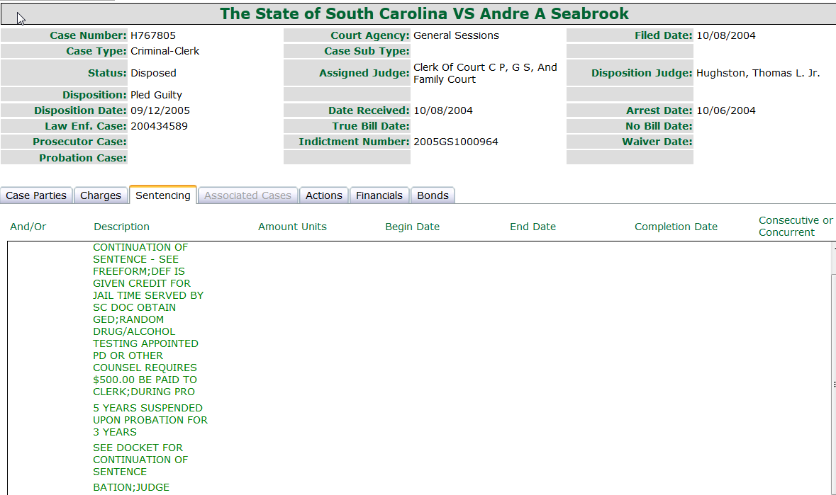Click the Amount Units column header
The image size is (836, 495).
coord(292,227)
